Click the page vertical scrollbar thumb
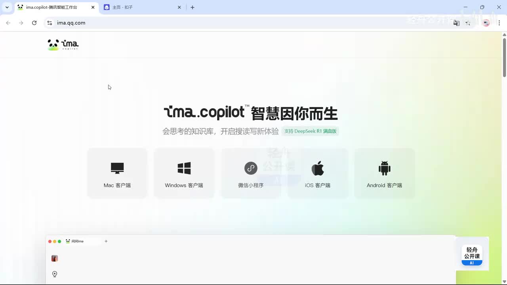Screen dimensions: 507x285 pyautogui.click(x=504, y=57)
